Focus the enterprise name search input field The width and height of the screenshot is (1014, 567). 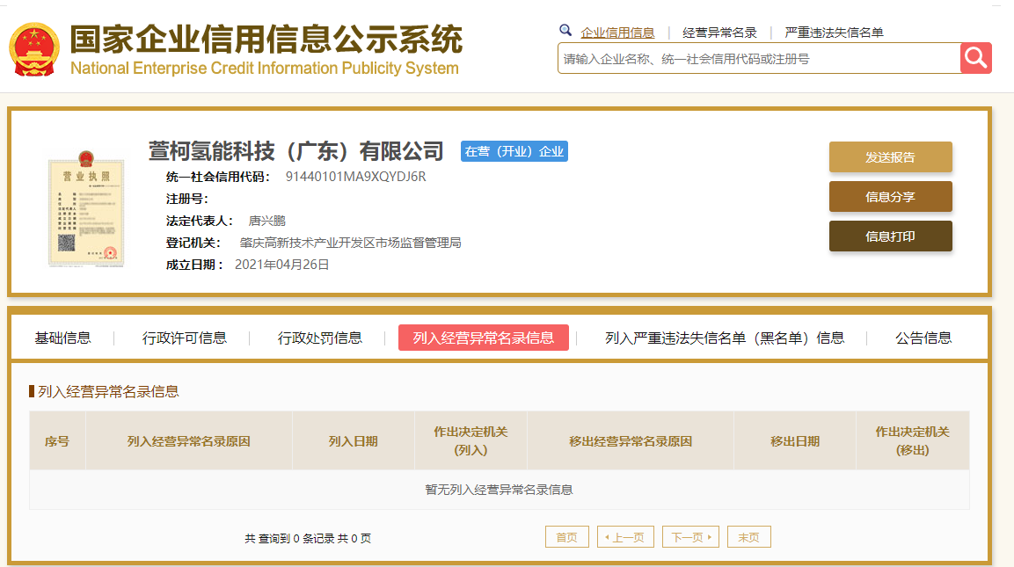pos(759,59)
